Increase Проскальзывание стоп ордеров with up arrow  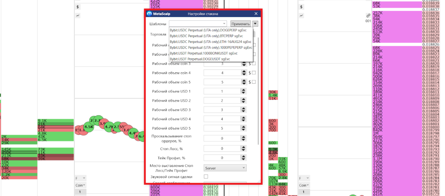point(244,137)
